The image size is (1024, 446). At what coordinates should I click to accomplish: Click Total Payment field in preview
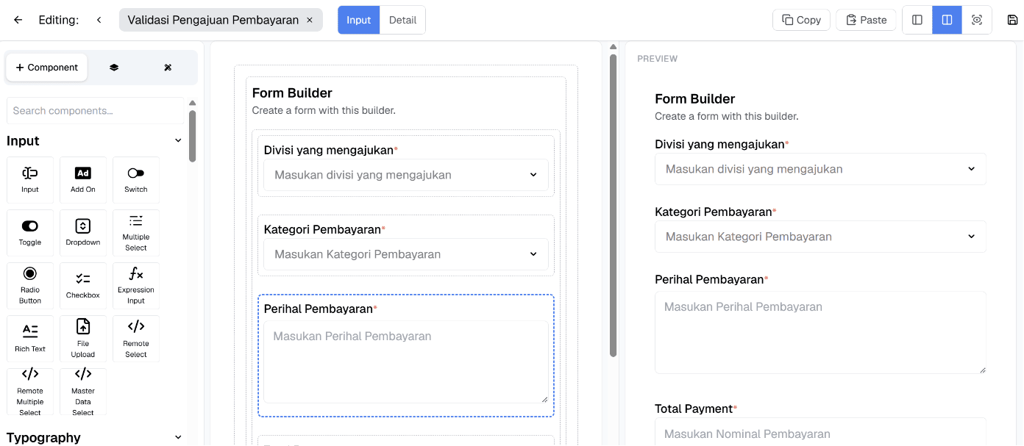tap(820, 432)
